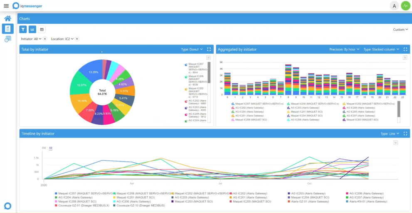Open Aggregated by initiator chart context menu

click(x=405, y=57)
